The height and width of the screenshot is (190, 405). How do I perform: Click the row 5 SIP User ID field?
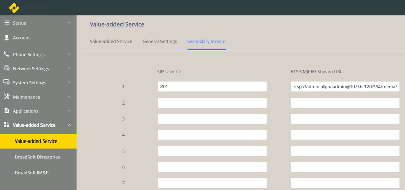tap(212, 151)
